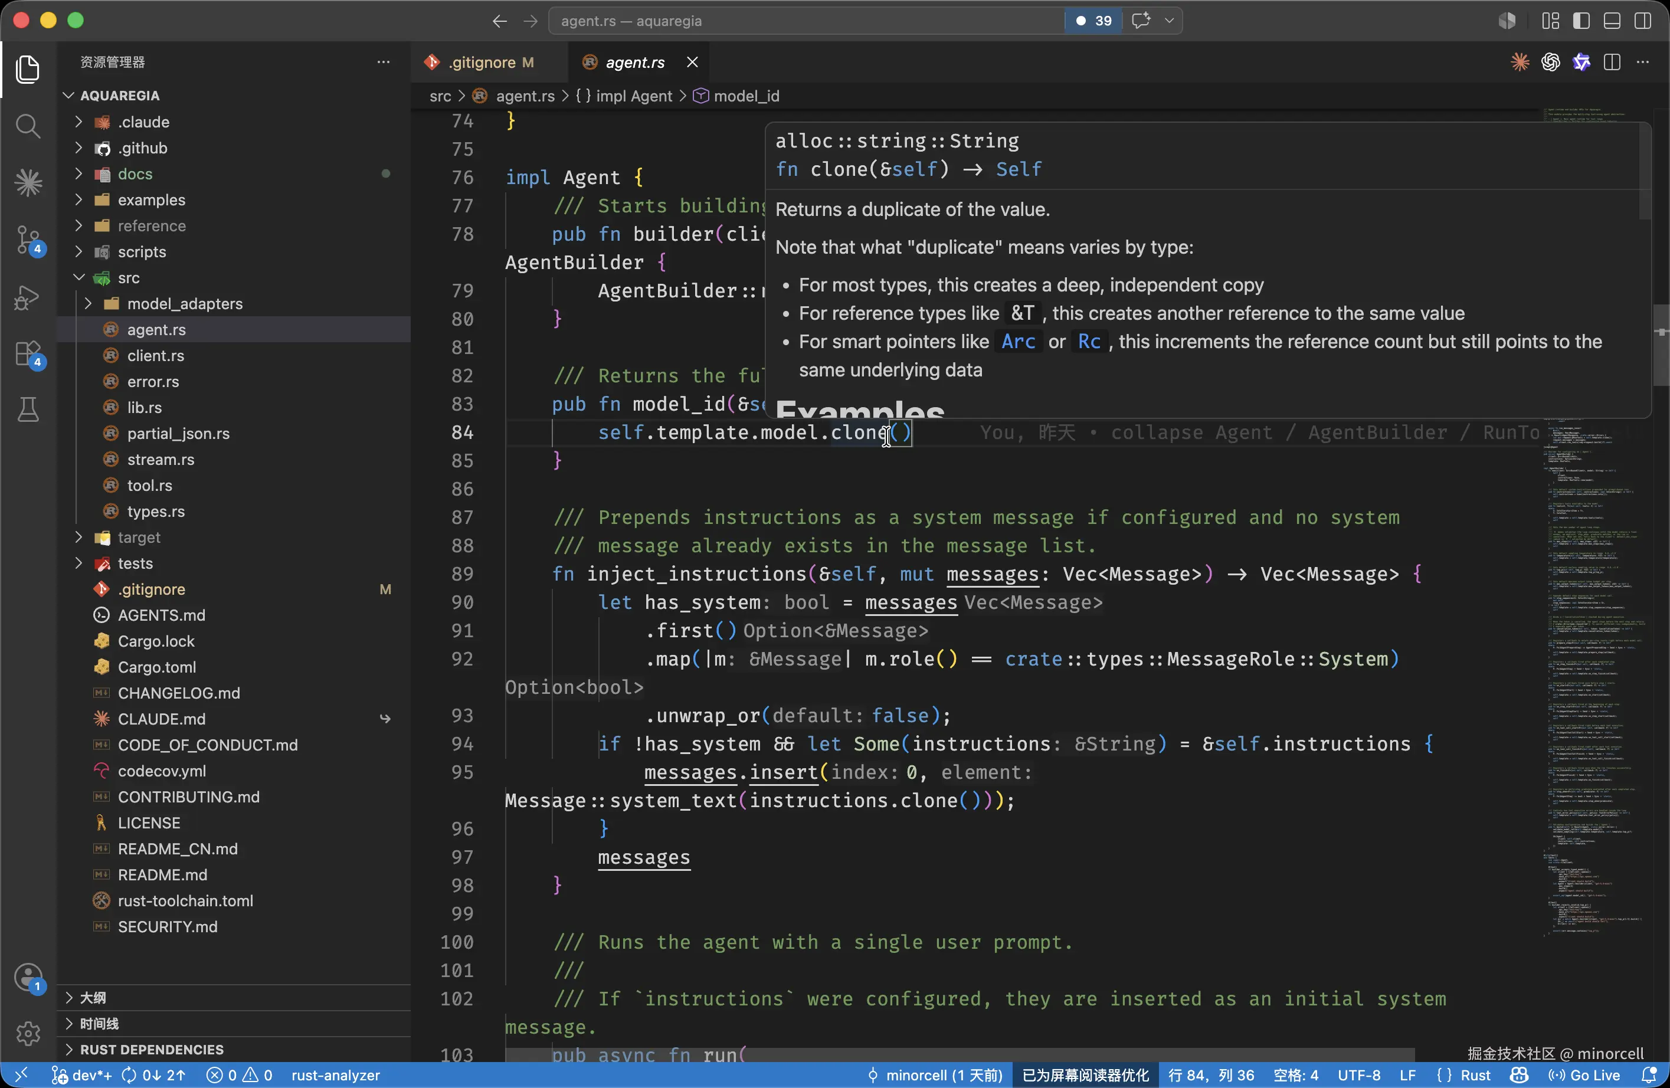This screenshot has height=1088, width=1670.
Task: Open the Manage gear icon
Action: (28, 1033)
